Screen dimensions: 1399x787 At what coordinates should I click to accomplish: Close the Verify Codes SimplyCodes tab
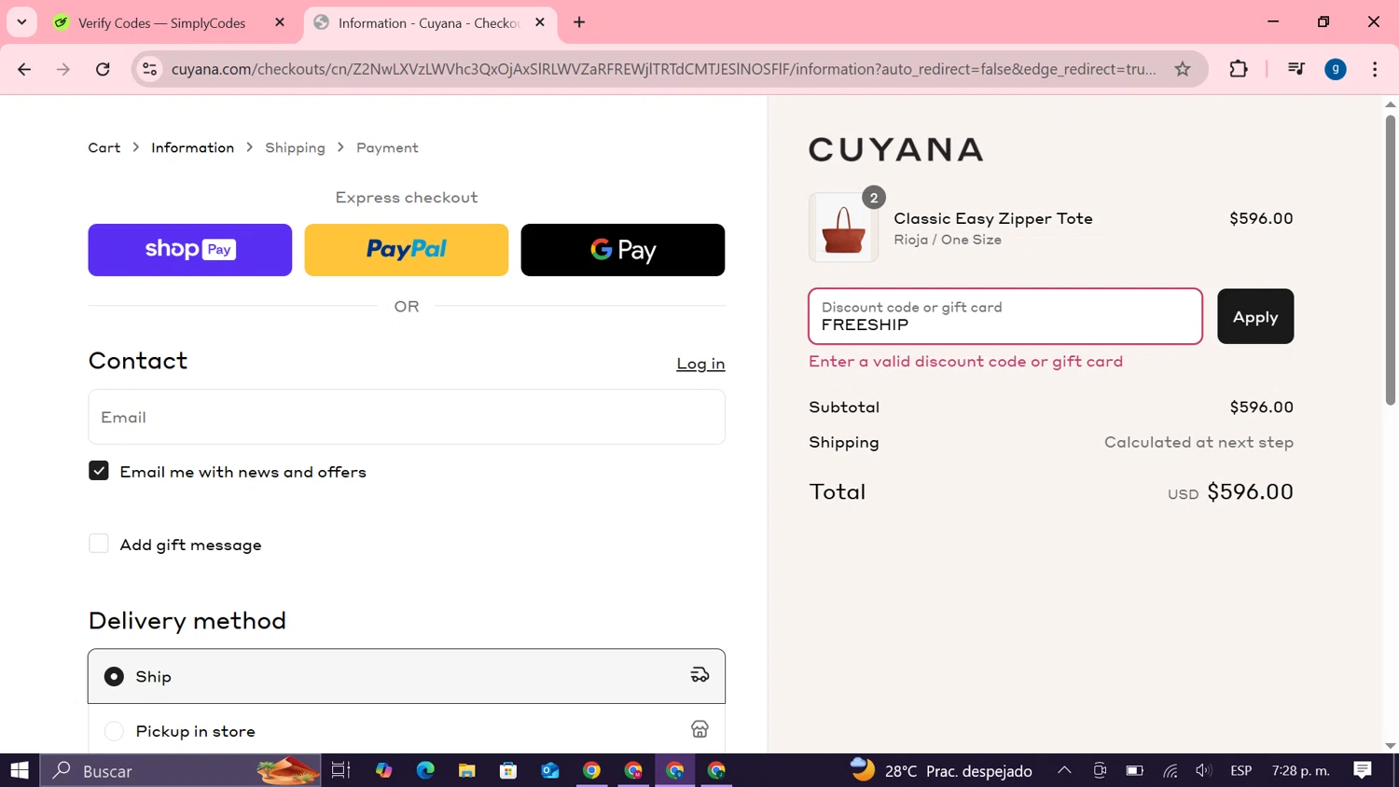click(280, 22)
